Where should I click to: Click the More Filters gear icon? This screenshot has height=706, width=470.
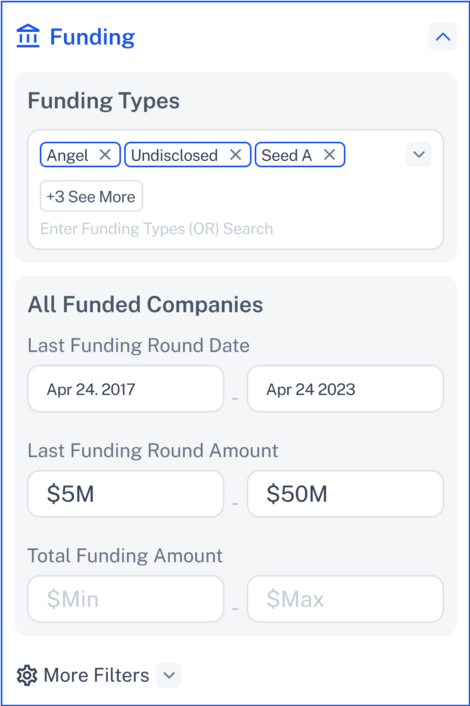click(27, 675)
